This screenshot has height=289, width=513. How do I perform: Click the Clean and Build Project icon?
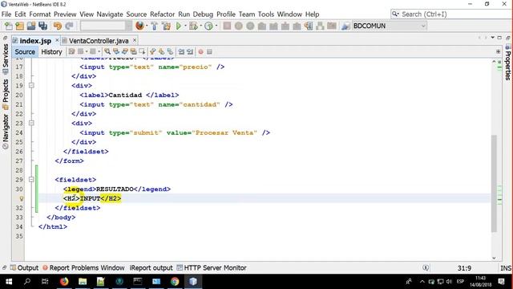[166, 26]
